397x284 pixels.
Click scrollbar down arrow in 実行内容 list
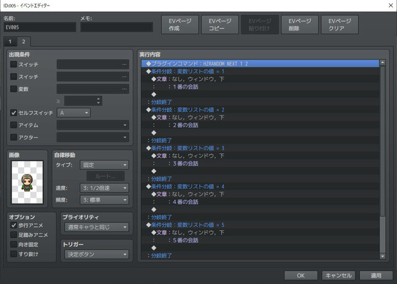[x=383, y=256]
